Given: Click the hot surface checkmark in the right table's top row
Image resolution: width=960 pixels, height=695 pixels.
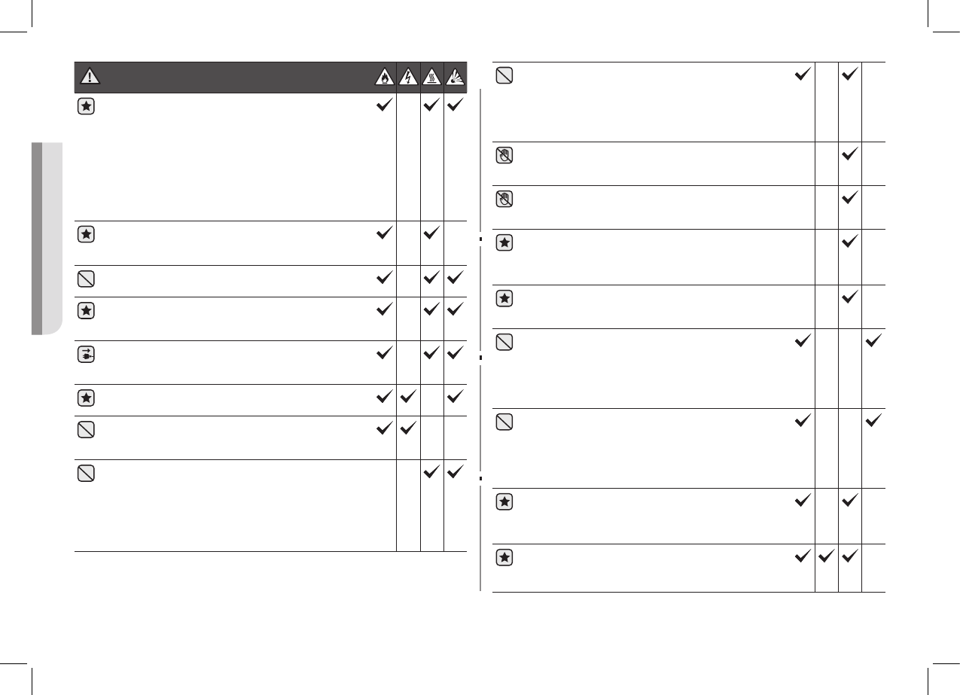Looking at the screenshot, I should (850, 74).
